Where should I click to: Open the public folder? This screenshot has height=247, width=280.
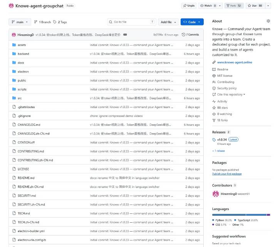(22, 80)
